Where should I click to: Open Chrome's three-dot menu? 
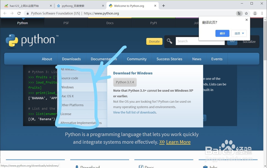(262, 13)
